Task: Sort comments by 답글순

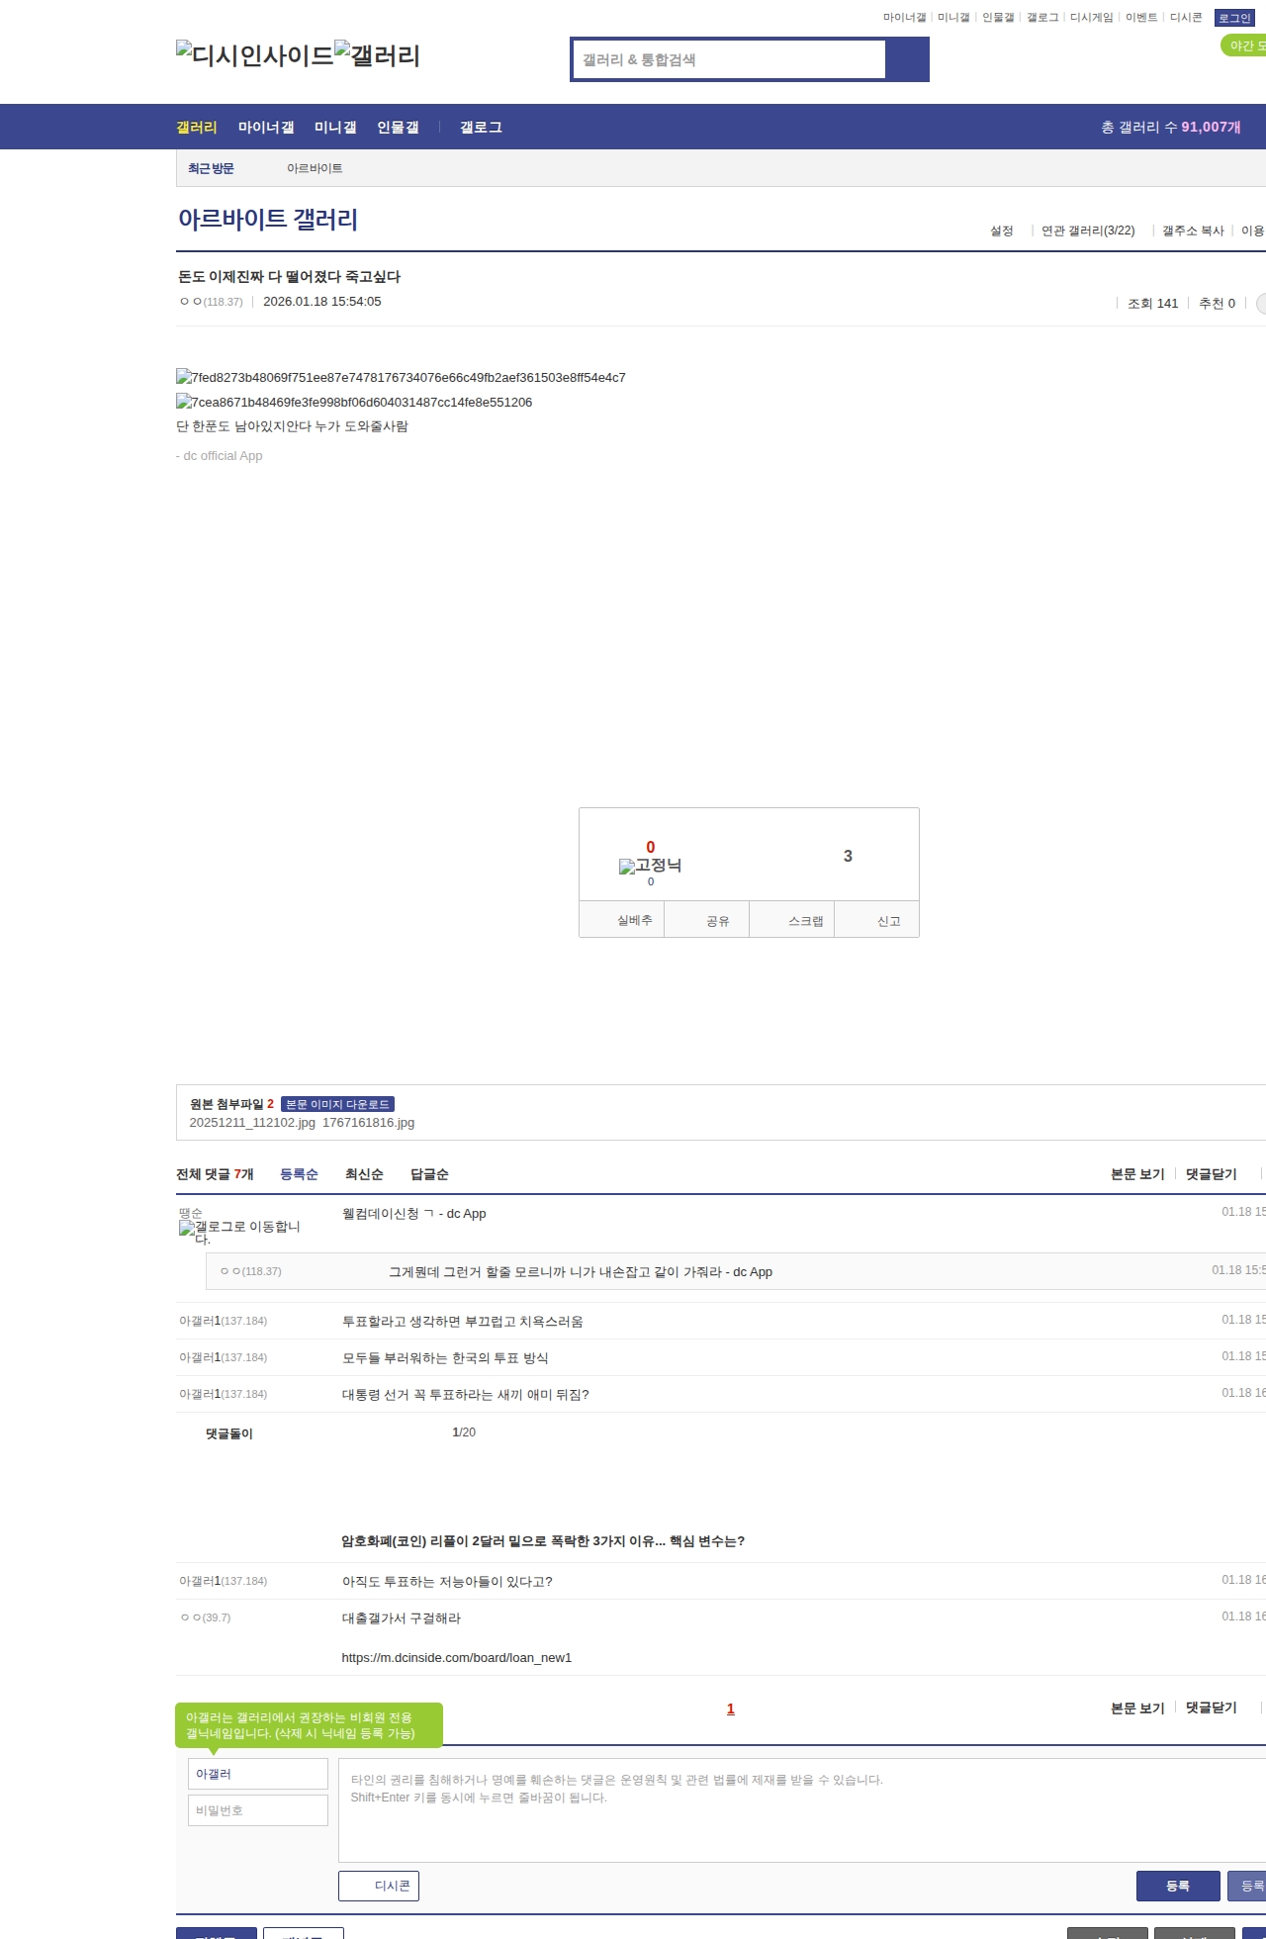Action: [x=429, y=1174]
